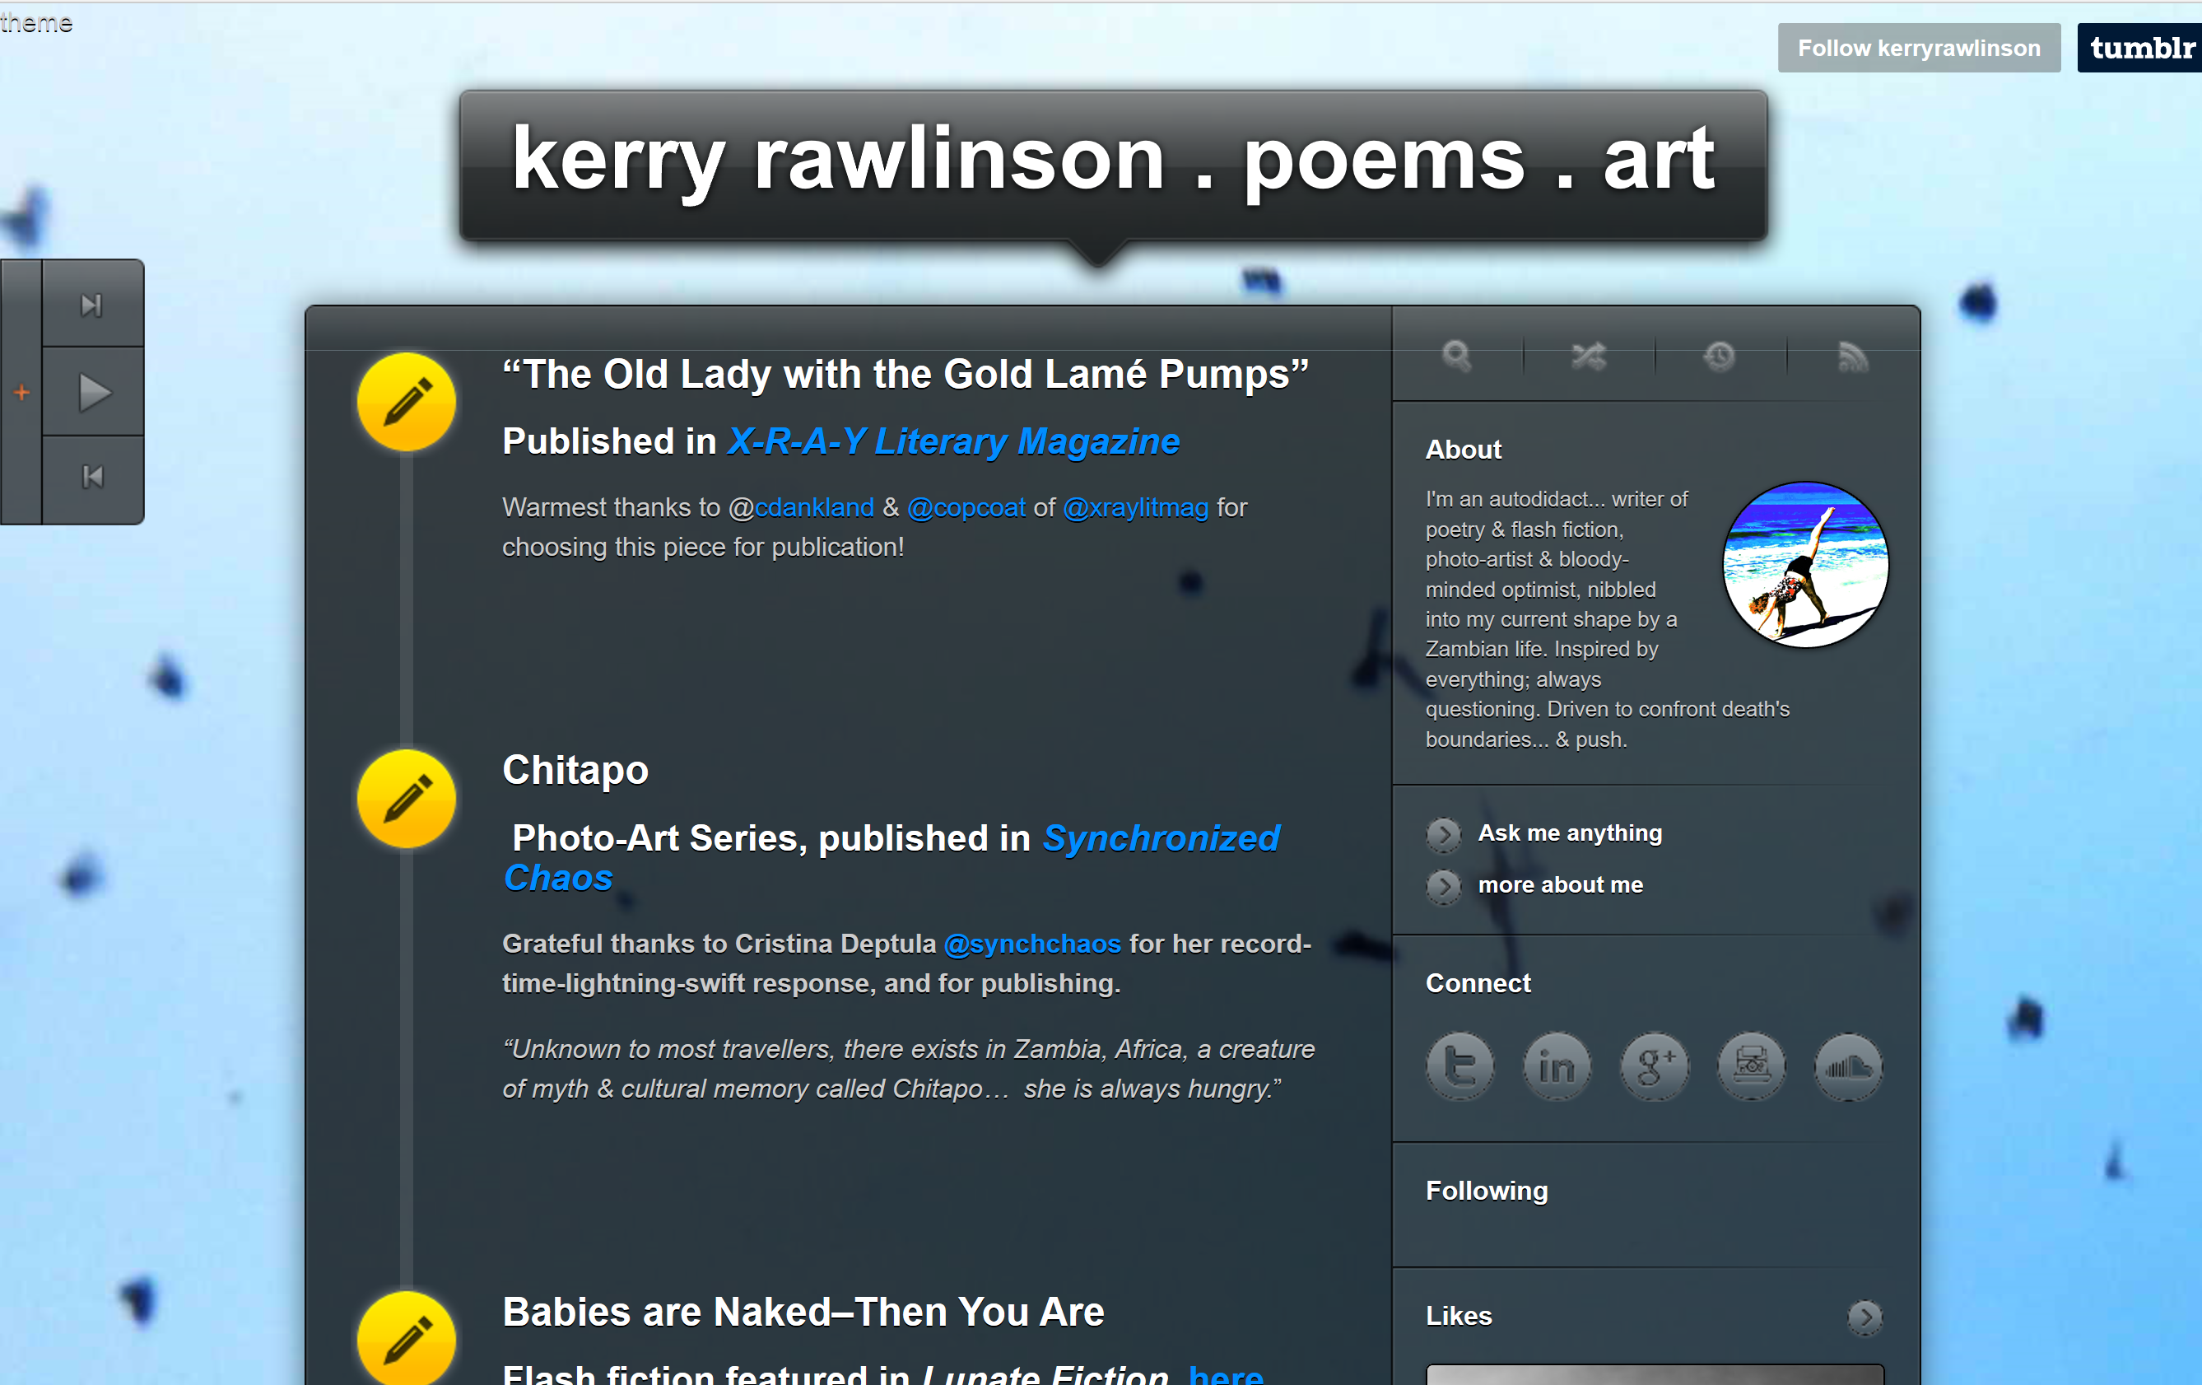Open the Google+ connect icon
Viewport: 2202px width, 1385px height.
(x=1655, y=1066)
